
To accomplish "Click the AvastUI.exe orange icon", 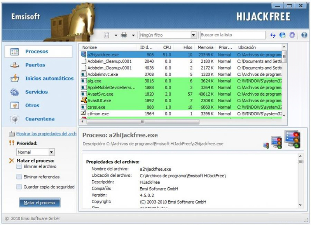I will pos(84,100).
